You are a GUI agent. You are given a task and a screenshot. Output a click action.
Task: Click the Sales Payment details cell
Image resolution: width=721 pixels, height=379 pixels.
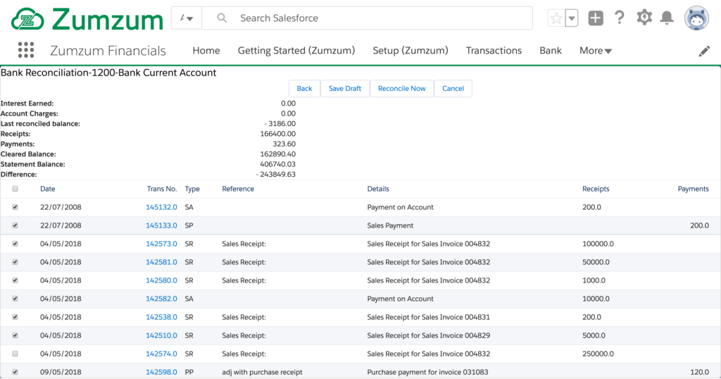point(390,225)
